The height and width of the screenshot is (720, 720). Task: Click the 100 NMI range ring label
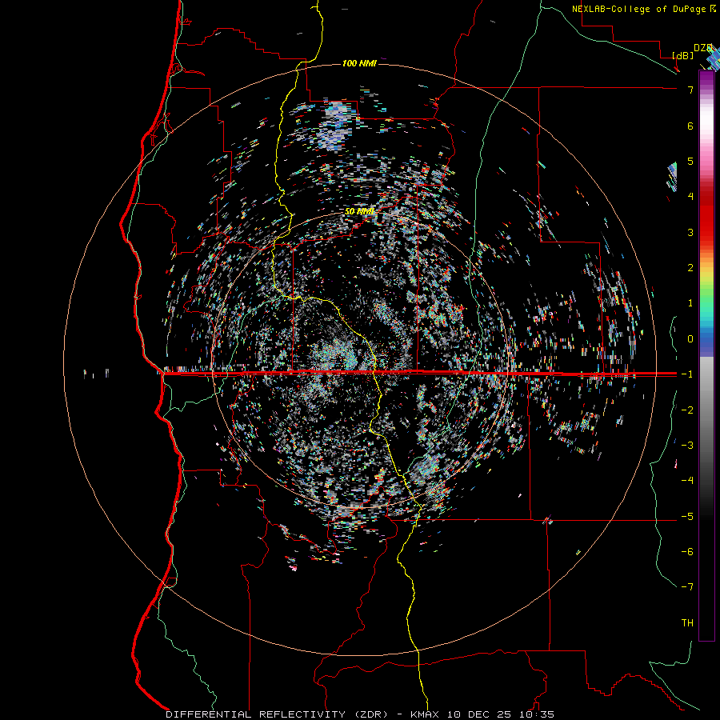click(359, 63)
